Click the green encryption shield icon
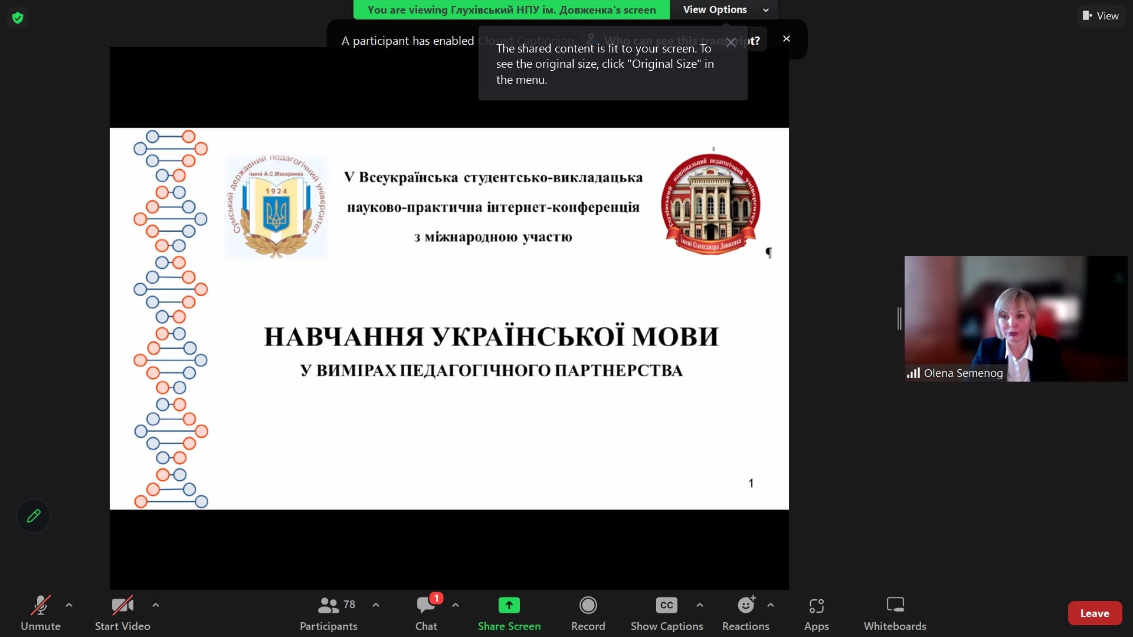Viewport: 1133px width, 637px height. (18, 18)
